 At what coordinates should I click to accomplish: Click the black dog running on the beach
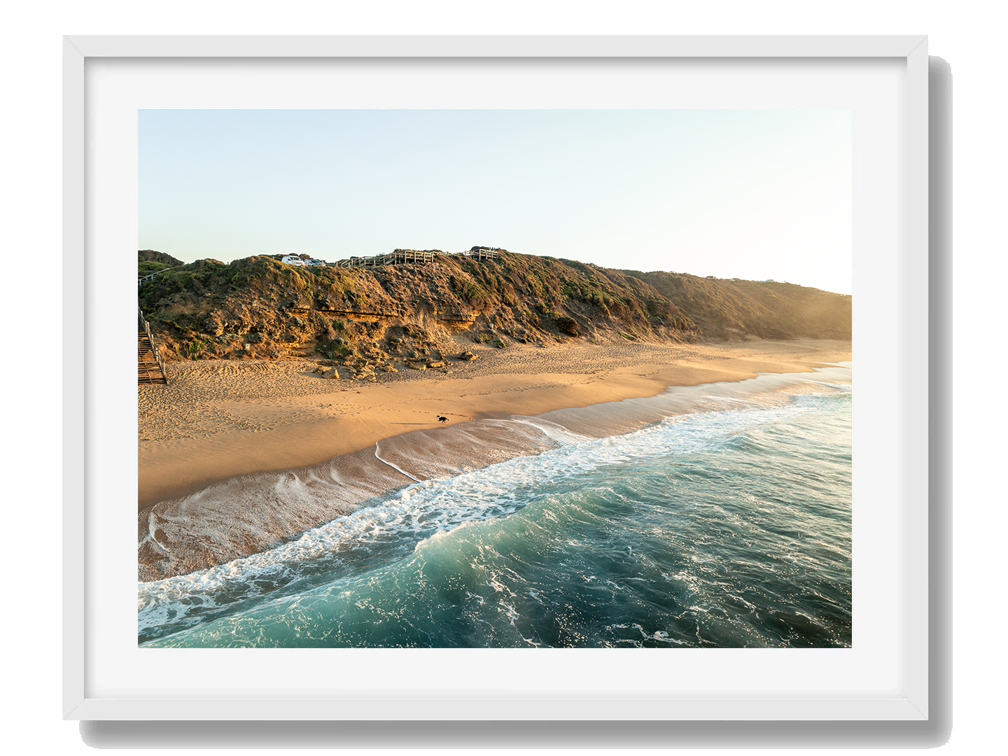tap(442, 419)
